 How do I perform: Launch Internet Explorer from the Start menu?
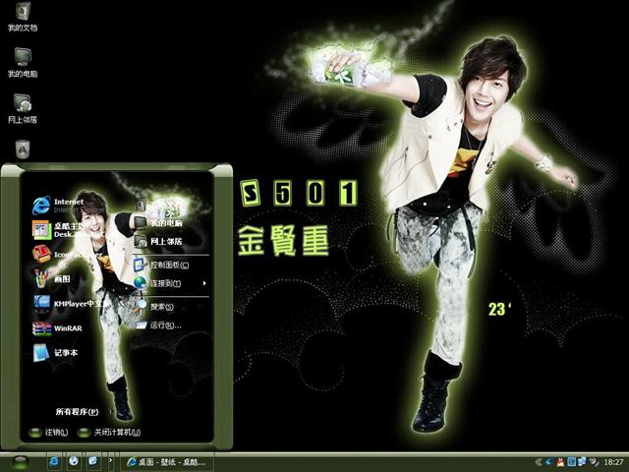(68, 206)
